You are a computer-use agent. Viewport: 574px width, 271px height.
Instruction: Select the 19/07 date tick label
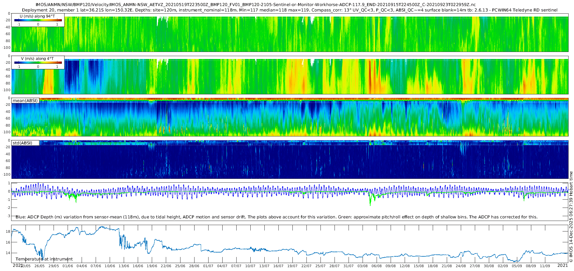coord(292,266)
